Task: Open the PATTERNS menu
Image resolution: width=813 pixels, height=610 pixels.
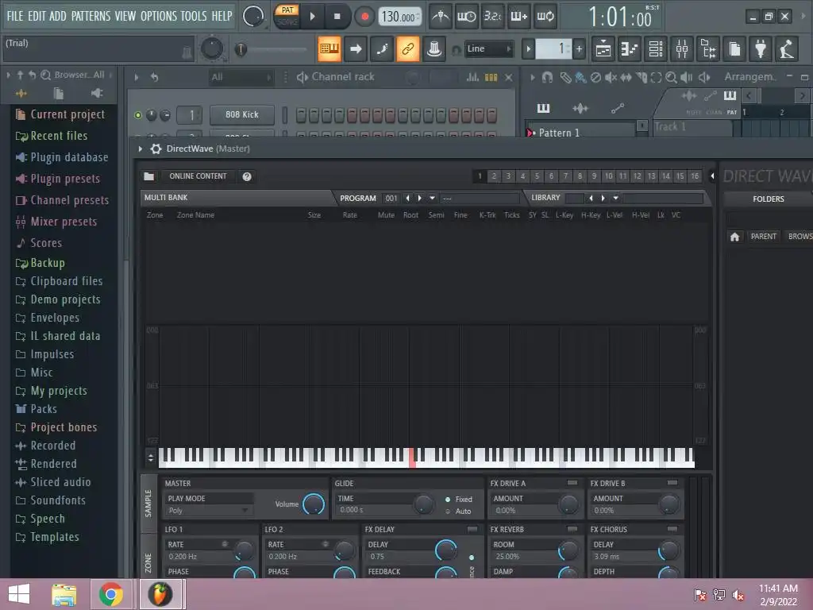Action: 91,16
